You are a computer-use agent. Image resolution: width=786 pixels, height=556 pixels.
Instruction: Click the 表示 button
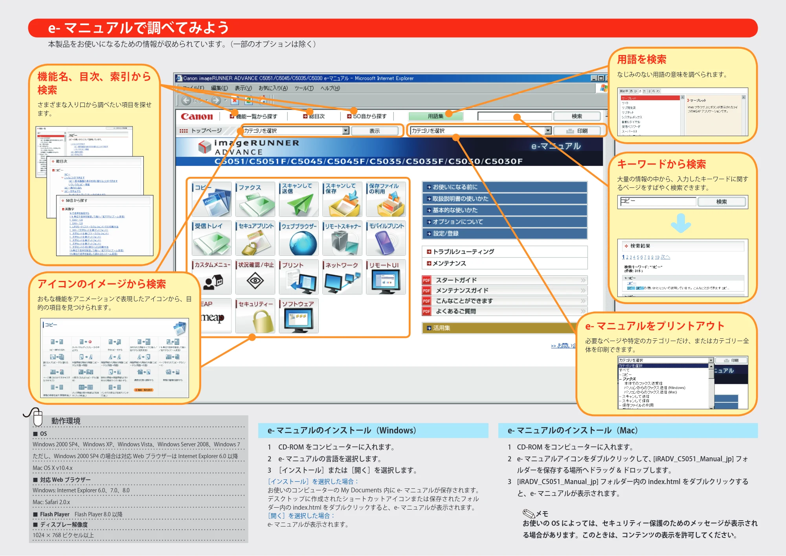click(375, 131)
